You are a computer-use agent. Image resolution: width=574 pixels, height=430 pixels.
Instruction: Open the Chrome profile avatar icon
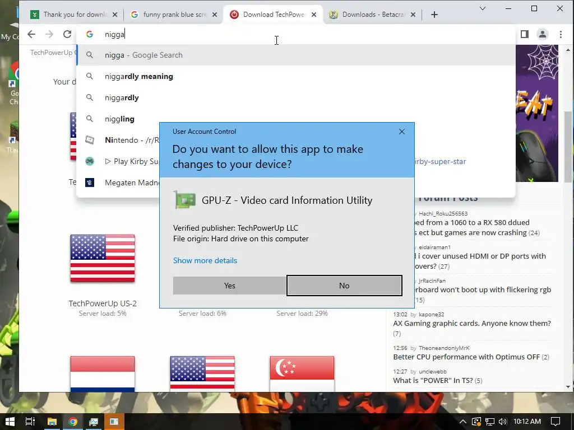[543, 34]
